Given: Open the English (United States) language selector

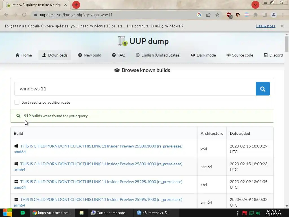Looking at the screenshot, I should click(158, 55).
